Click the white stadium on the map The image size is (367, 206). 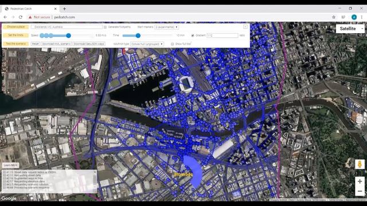[x=186, y=84]
